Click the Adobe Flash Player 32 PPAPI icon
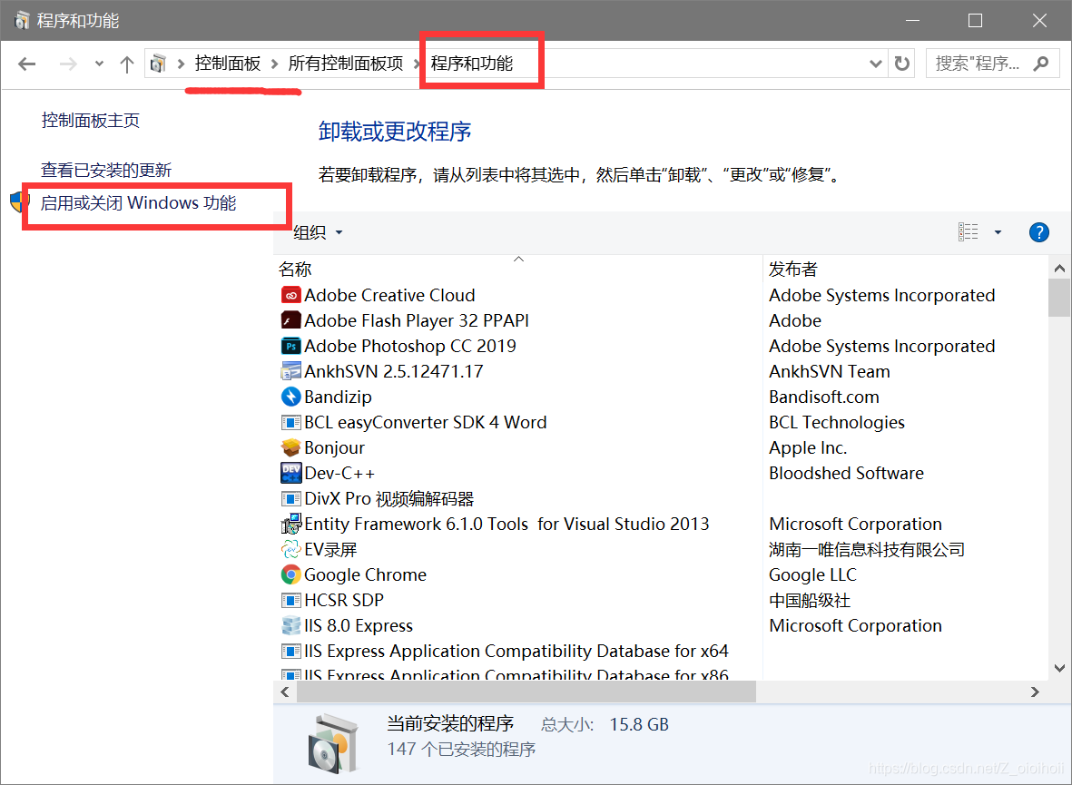 (291, 320)
